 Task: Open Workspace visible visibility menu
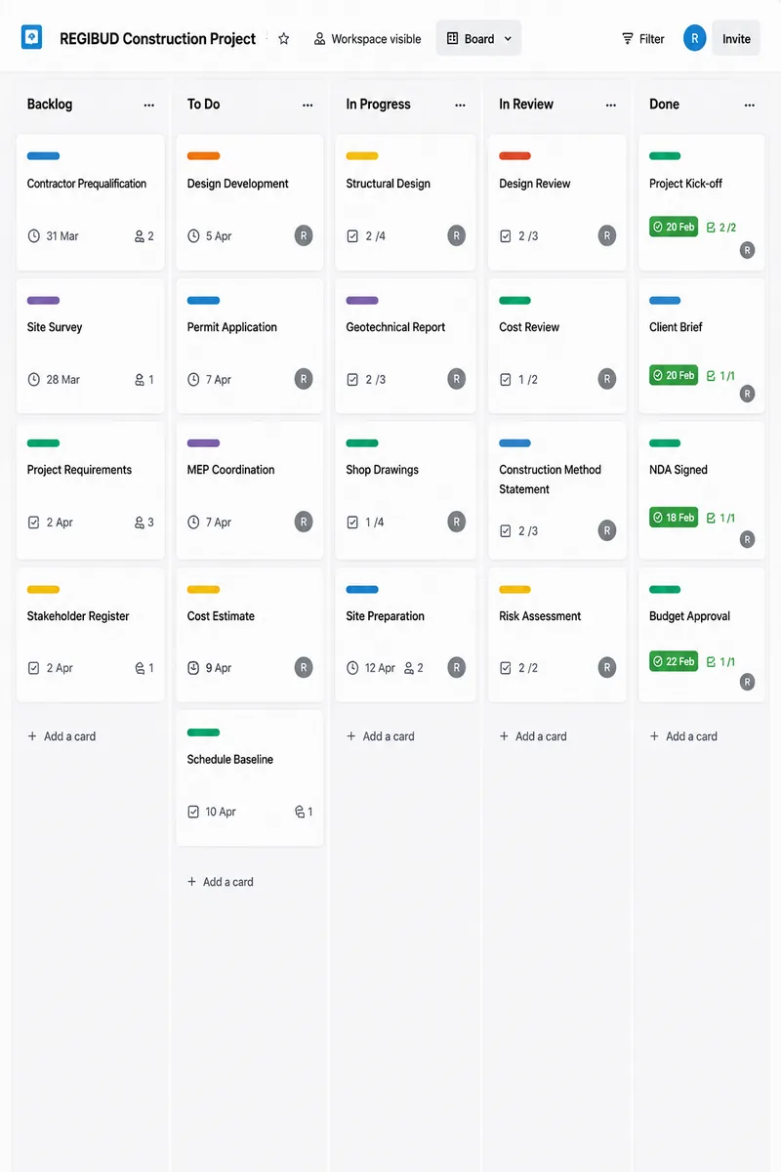tap(368, 39)
